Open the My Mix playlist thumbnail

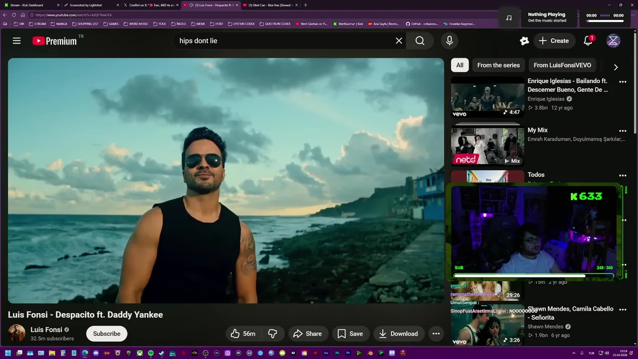coord(487,145)
